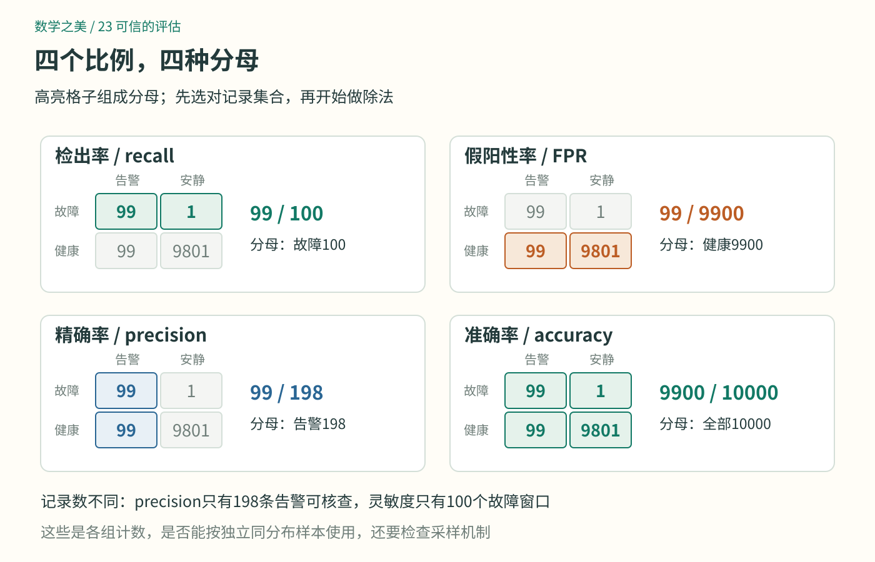The height and width of the screenshot is (562, 875).
Task: Click the text 分母：告警198
Action: click(x=297, y=424)
